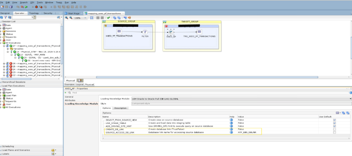352x156 pixels.
Task: Click the green Run arrow in main toolbar
Action: pyautogui.click(x=26, y=7)
